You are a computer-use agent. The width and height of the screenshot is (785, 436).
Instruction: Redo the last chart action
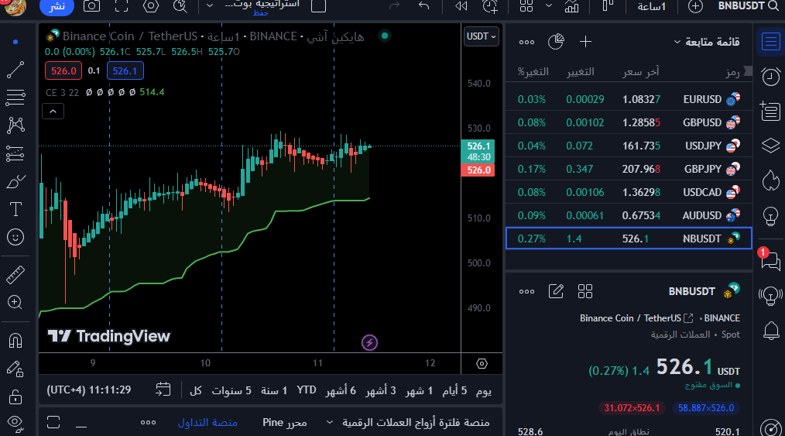click(x=395, y=6)
